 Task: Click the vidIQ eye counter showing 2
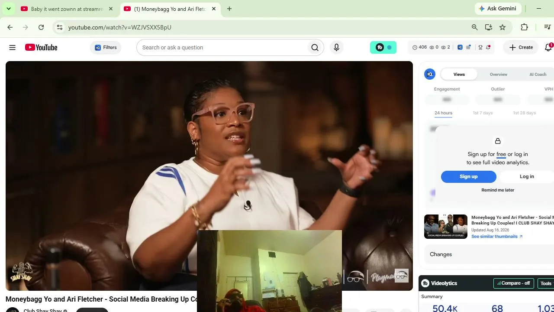445,48
